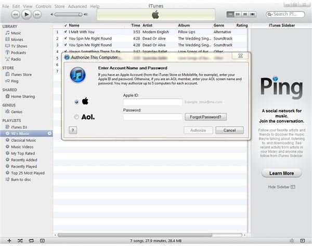Click the mute speaker icon beside volume
The height and width of the screenshot is (246, 312).
point(51,15)
